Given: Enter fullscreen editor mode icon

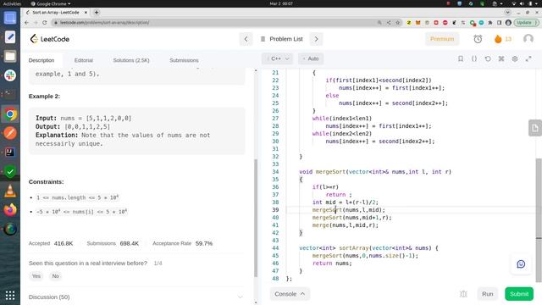Looking at the screenshot, I should (x=528, y=58).
